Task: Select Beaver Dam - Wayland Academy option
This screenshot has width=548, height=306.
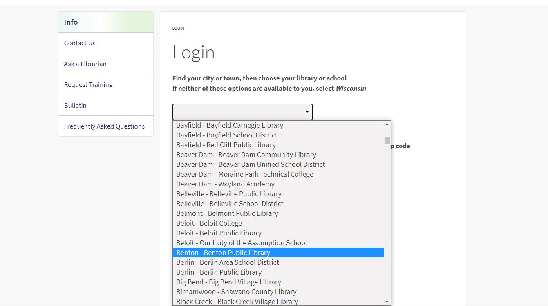Action: click(225, 184)
